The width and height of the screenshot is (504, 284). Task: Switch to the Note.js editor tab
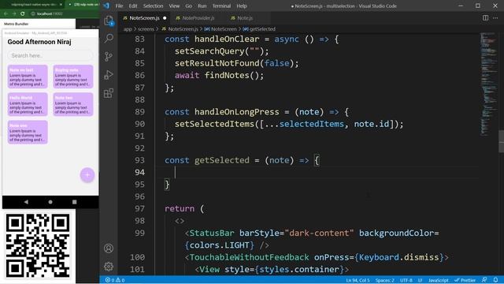coord(245,18)
